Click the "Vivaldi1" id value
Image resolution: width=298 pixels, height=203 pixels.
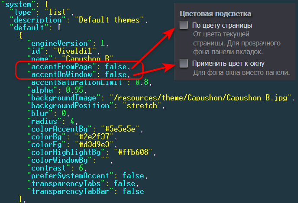pos(74,51)
